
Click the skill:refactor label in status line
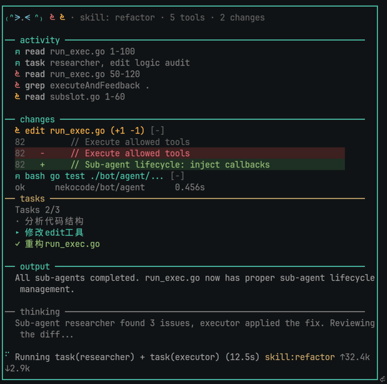[300, 357]
